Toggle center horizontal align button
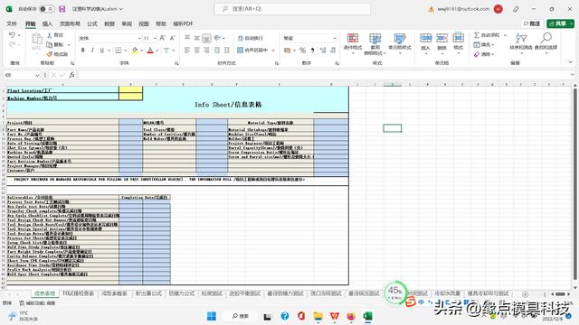The height and width of the screenshot is (325, 579). tap(197, 51)
